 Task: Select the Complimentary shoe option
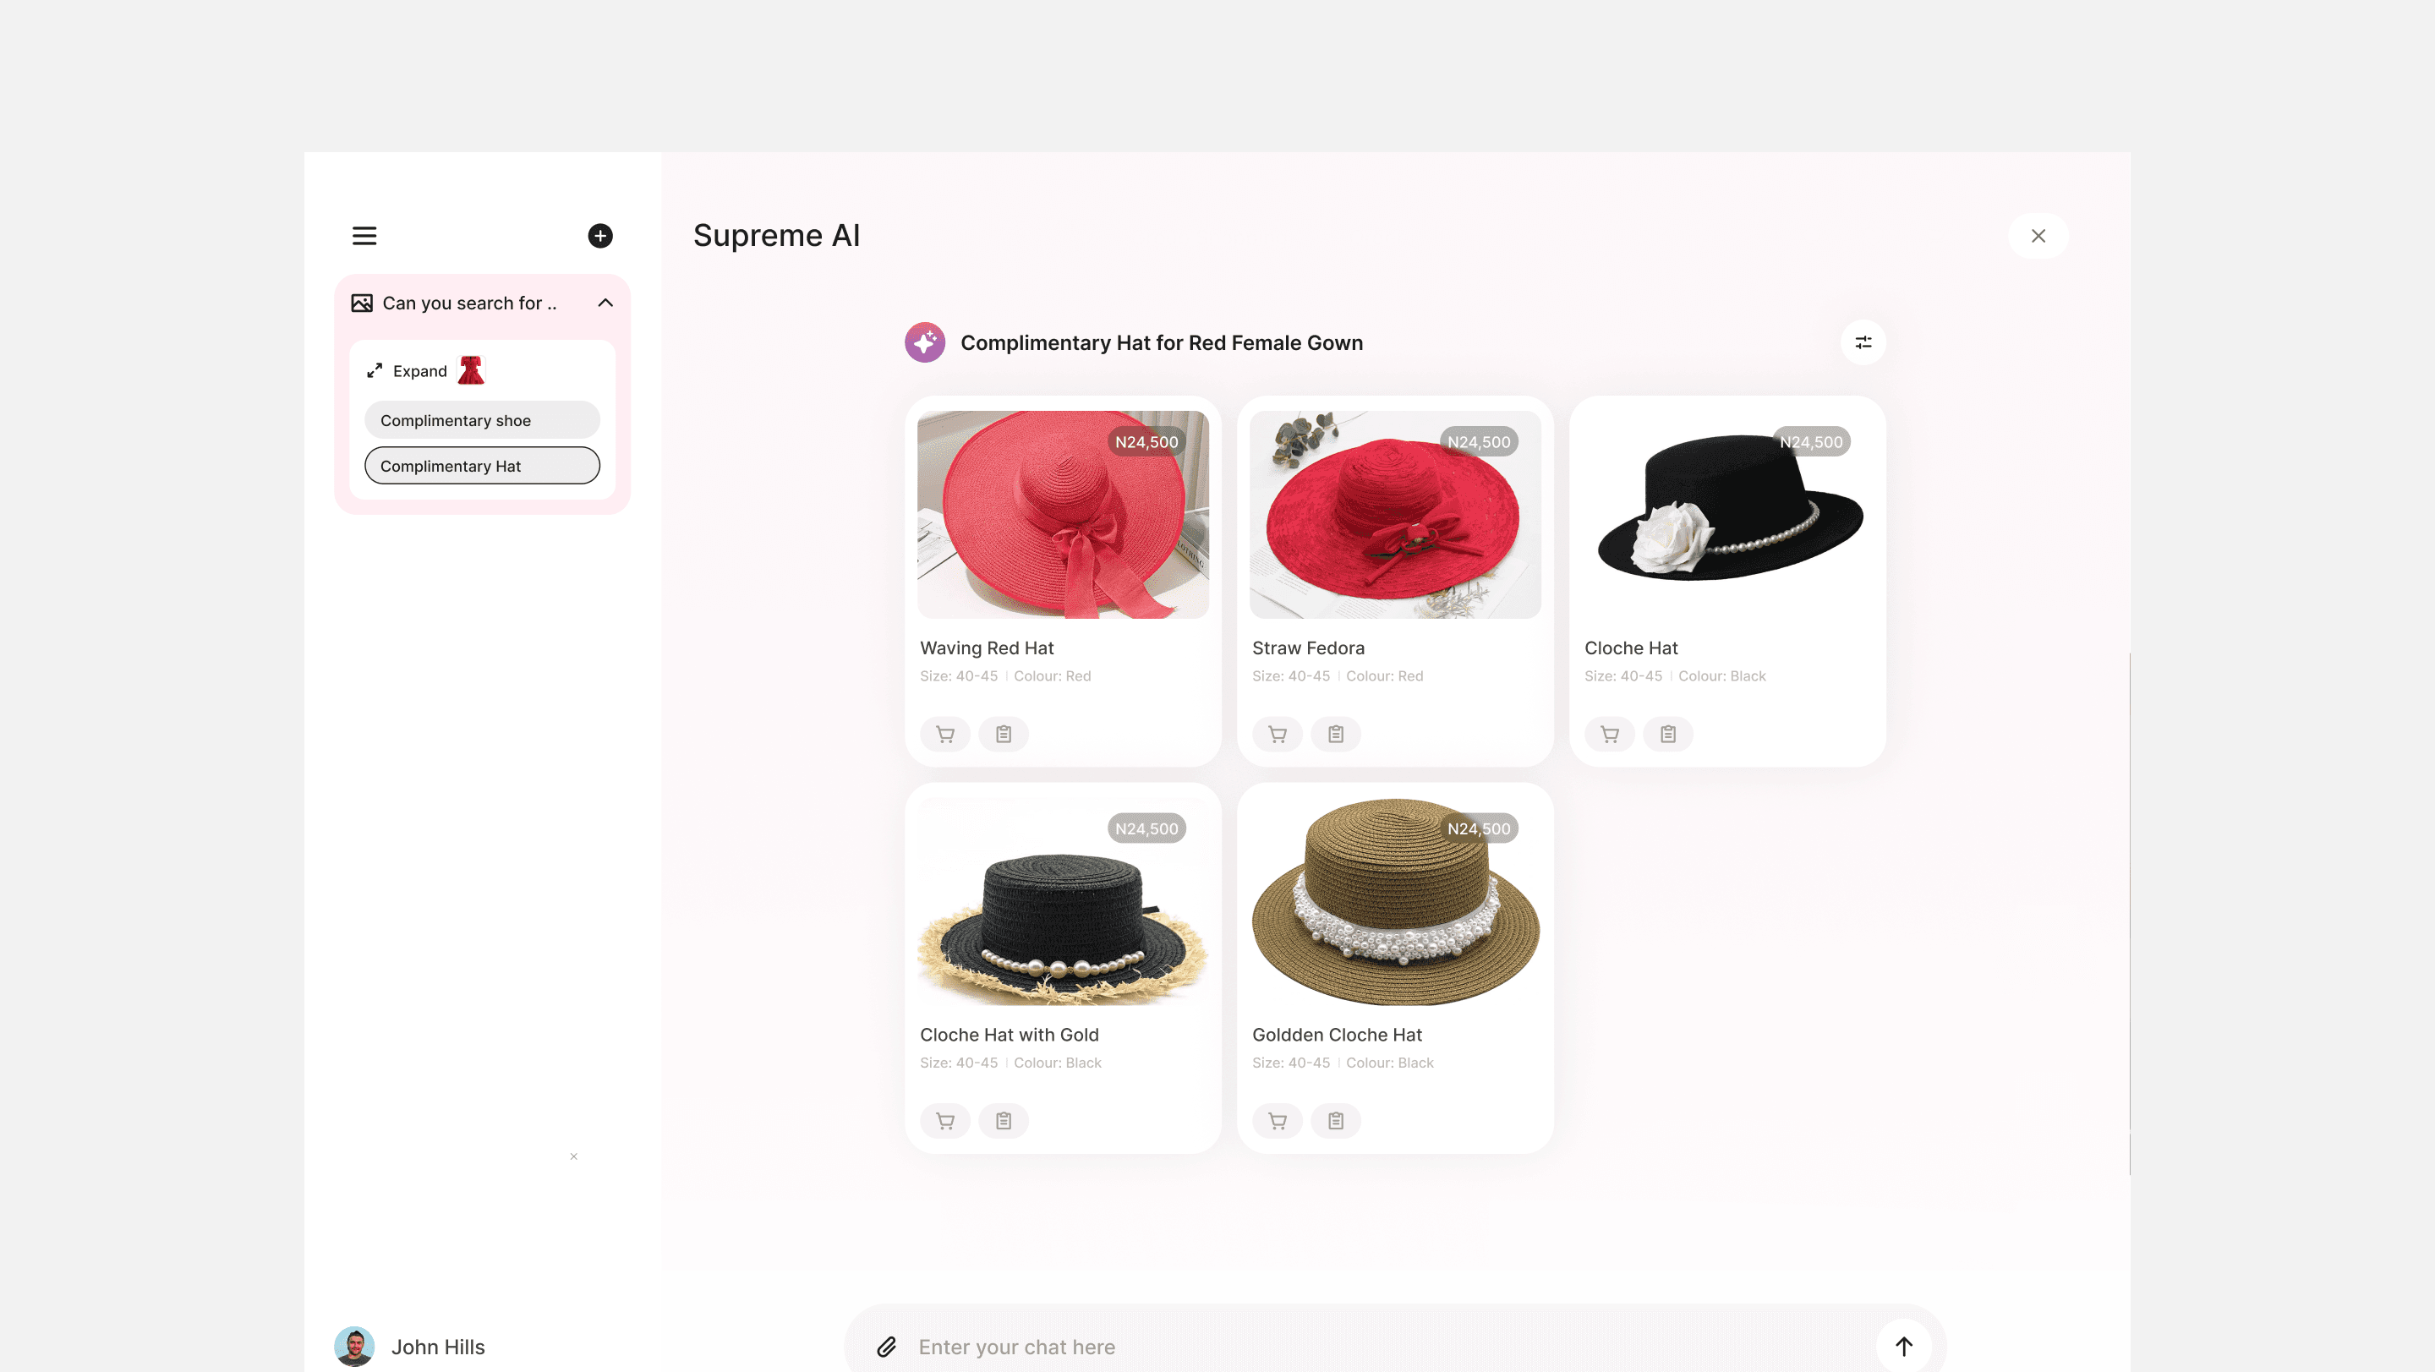481,420
